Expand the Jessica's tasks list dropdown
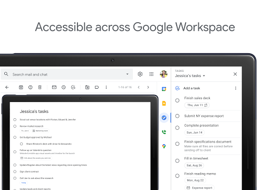This screenshot has height=190, width=270. [204, 76]
